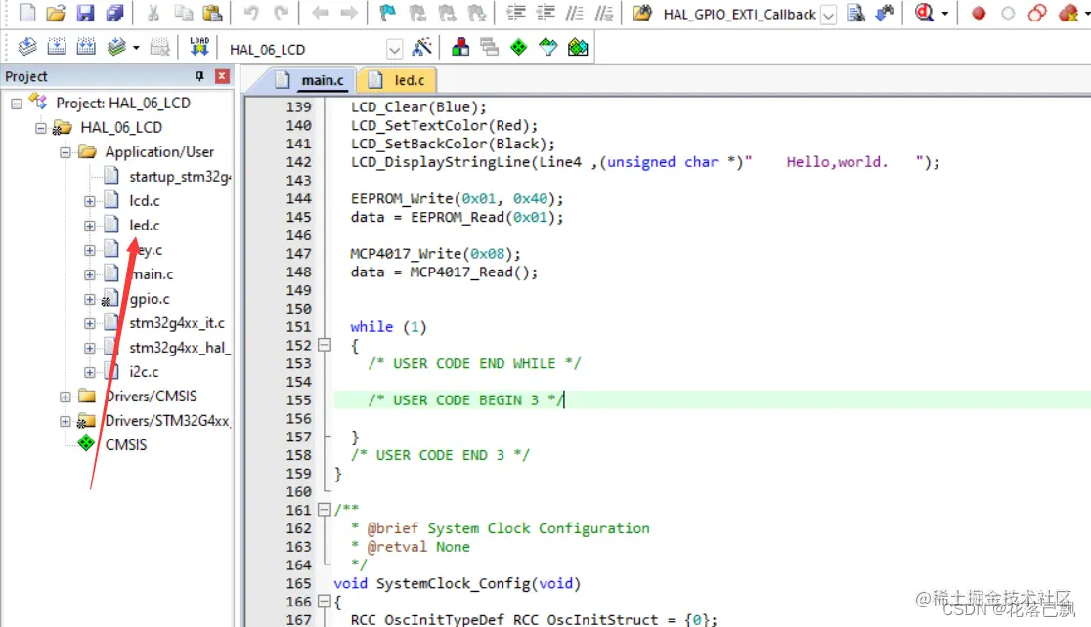Redo the last edit
1091x627 pixels.
[x=281, y=14]
